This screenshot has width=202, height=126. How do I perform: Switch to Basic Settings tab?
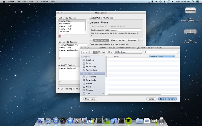point(101,40)
